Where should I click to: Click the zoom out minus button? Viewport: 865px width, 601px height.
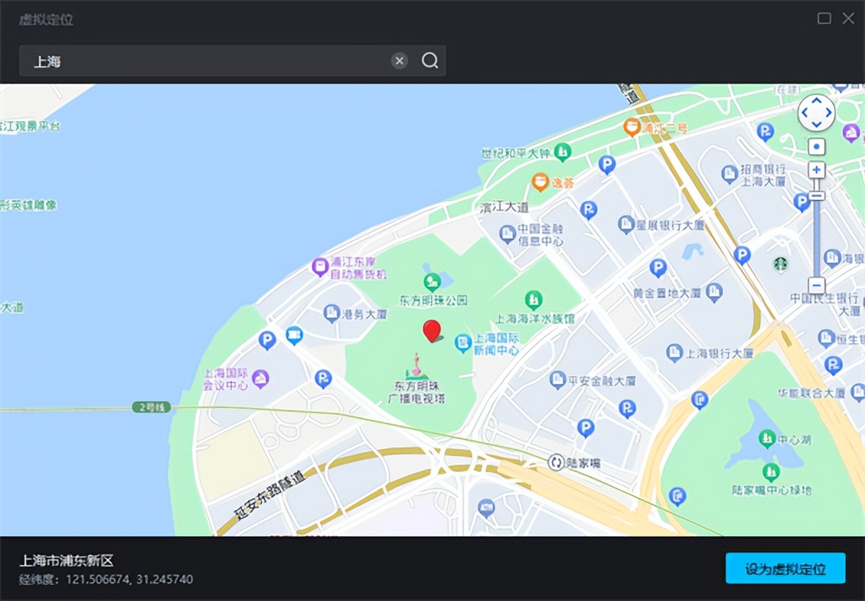[x=816, y=285]
